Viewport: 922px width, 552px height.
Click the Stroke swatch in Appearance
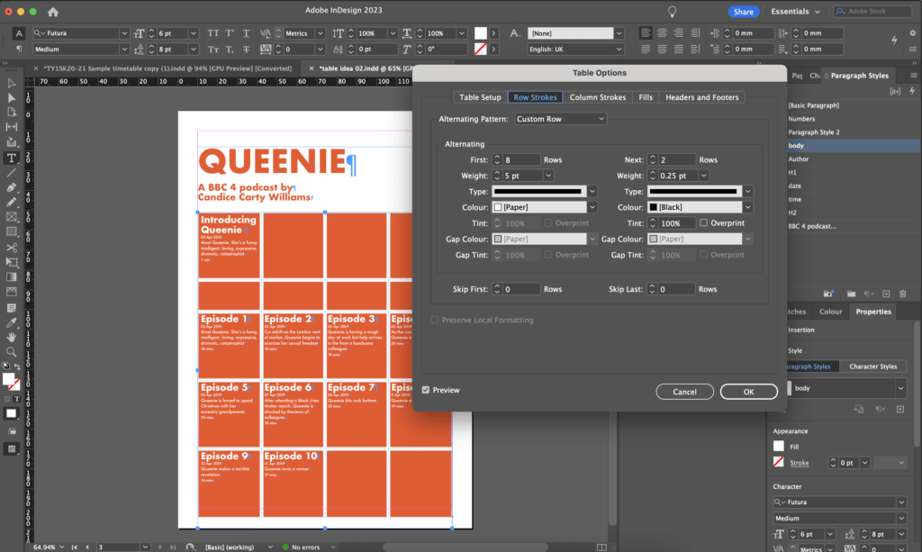(779, 462)
